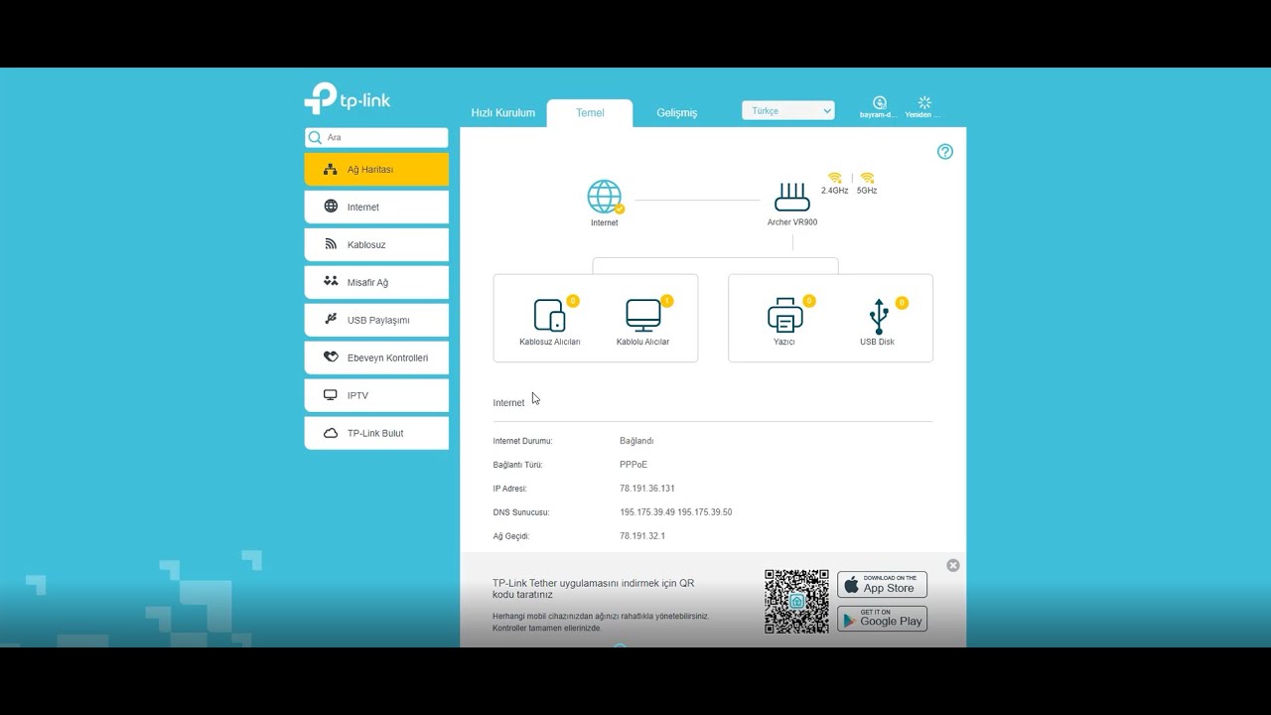This screenshot has height=715, width=1271.
Task: Click the Internet section heading
Action: (508, 403)
